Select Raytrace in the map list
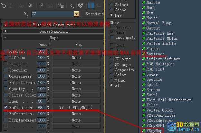This screenshot has width=201, height=133. click(x=155, y=54)
